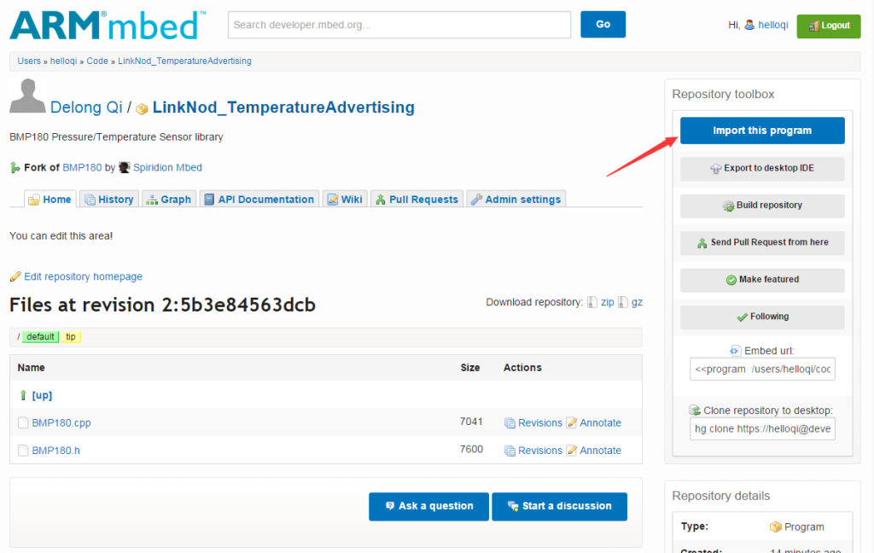Image resolution: width=874 pixels, height=553 pixels.
Task: Click the Program type package icon
Action: [775, 527]
